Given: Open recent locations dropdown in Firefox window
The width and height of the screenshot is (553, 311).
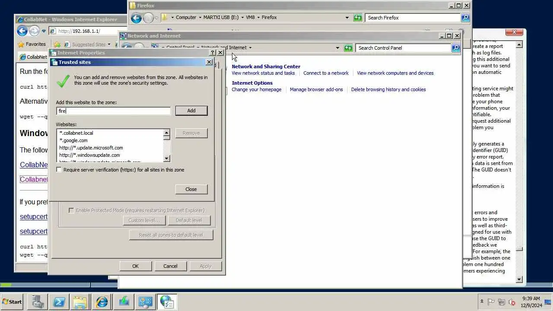Looking at the screenshot, I should 156,18.
